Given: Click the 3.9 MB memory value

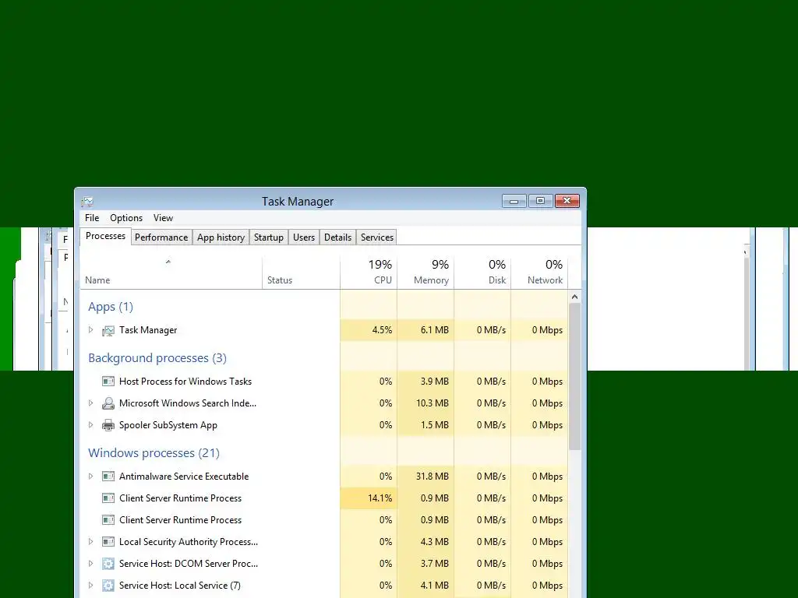Looking at the screenshot, I should (435, 382).
